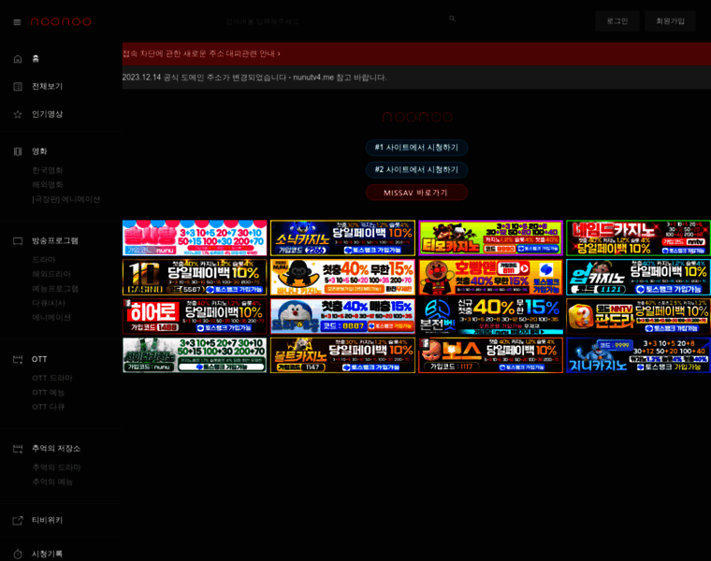Open the 호빵맨 banner ad
The image size is (711, 561).
click(x=490, y=278)
